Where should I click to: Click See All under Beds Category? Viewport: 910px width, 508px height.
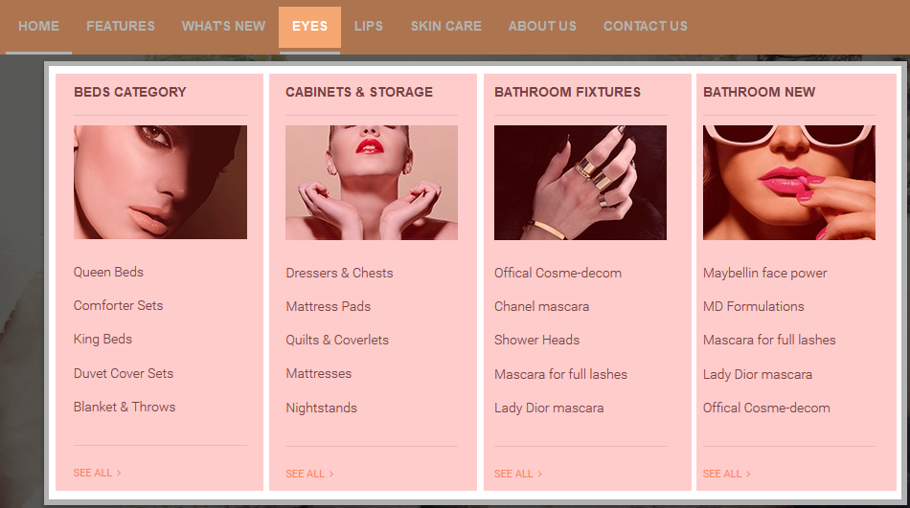pos(97,473)
